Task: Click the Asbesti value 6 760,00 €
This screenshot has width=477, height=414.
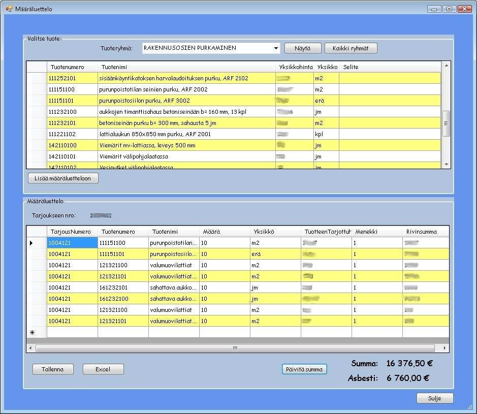Action: [408, 378]
